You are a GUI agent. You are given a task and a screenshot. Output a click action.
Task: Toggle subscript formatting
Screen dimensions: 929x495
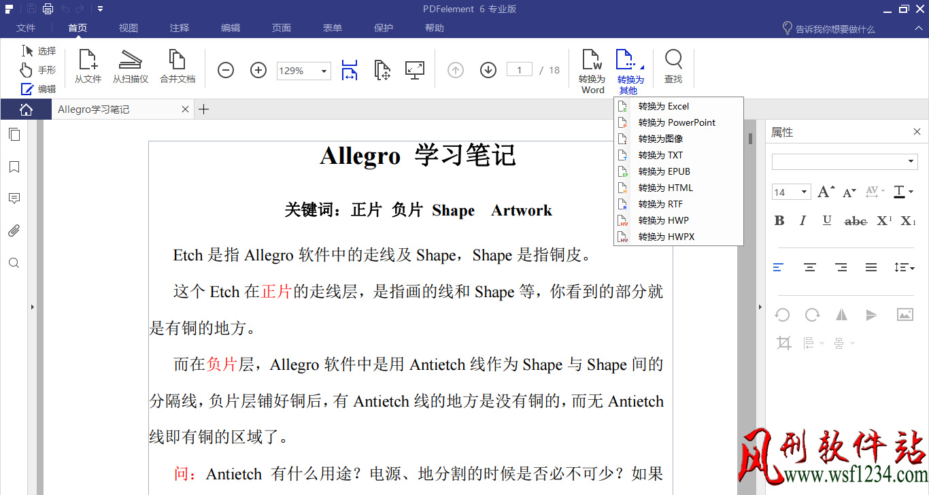pyautogui.click(x=908, y=220)
